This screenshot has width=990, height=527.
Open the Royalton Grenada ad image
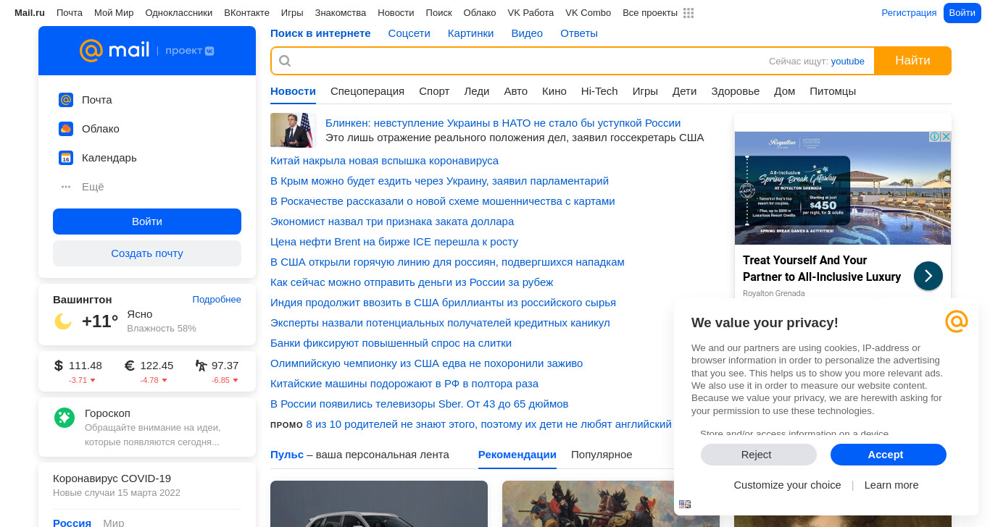pos(843,188)
